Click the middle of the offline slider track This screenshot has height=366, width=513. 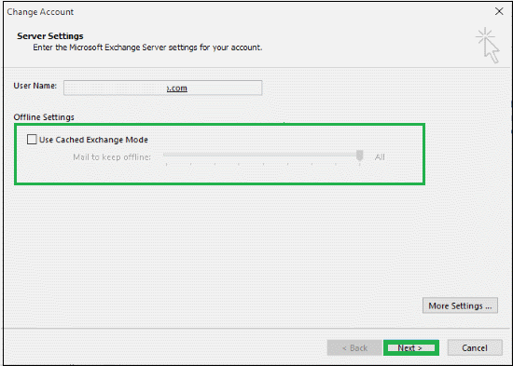(x=263, y=155)
